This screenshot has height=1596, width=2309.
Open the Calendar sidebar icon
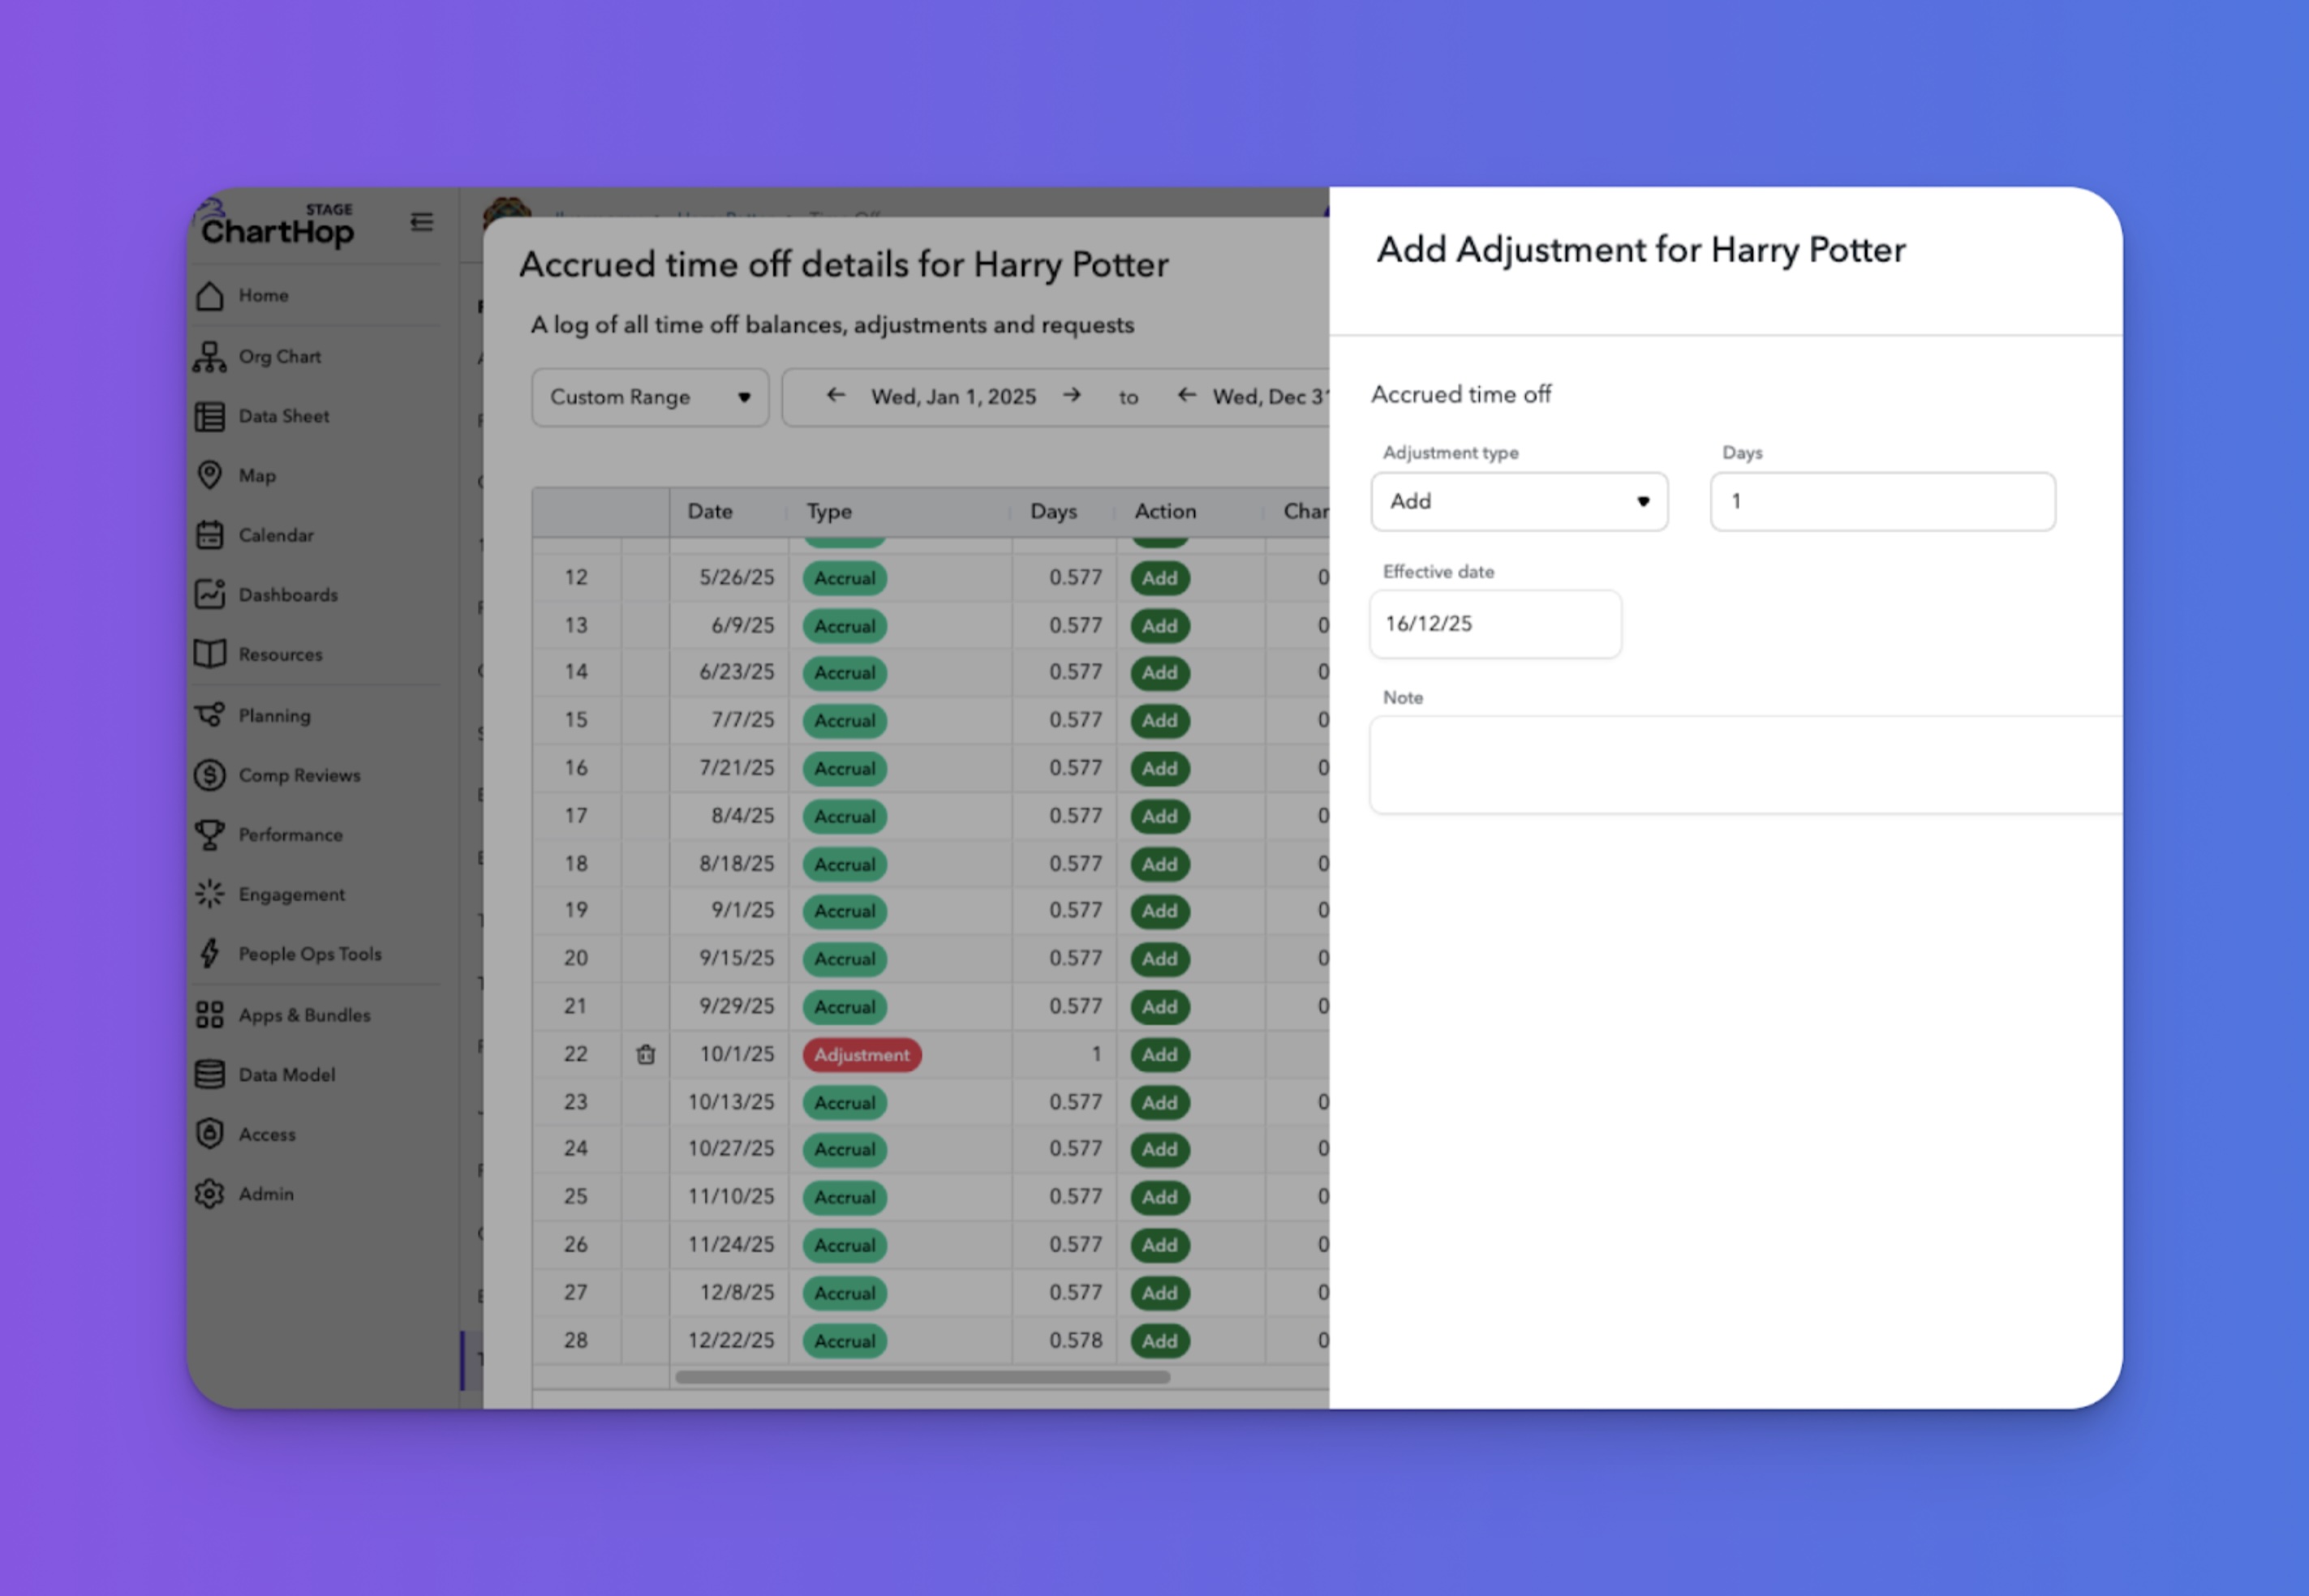click(x=209, y=535)
